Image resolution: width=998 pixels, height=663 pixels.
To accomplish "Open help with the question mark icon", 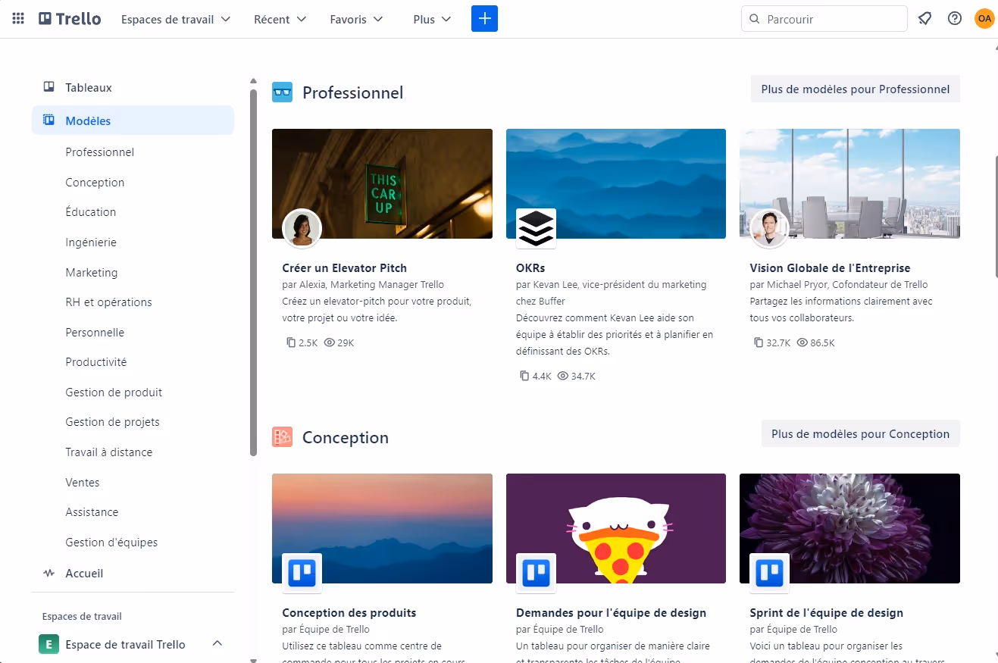I will [954, 18].
